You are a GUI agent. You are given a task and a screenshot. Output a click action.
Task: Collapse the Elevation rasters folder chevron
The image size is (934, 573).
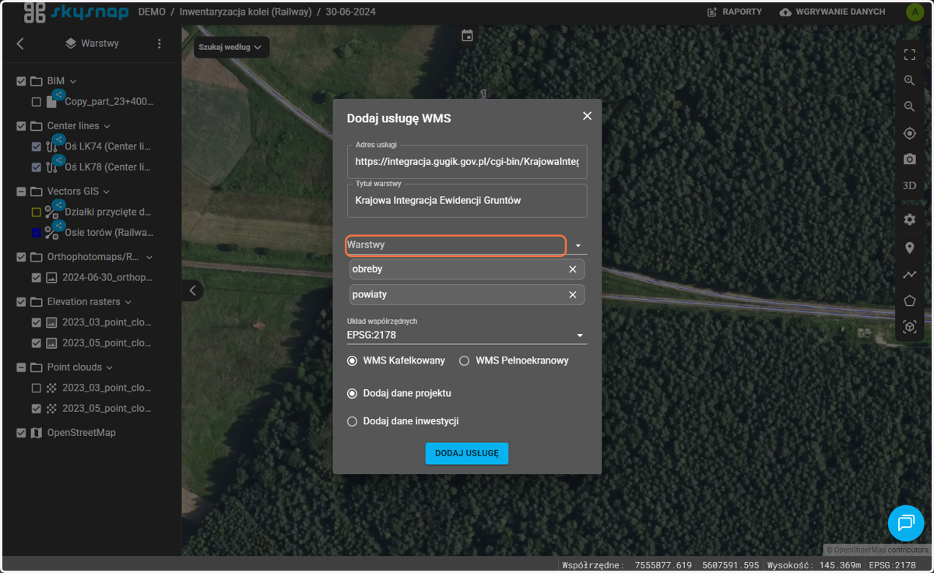point(128,301)
